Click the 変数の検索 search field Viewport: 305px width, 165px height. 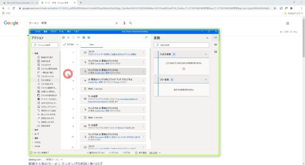tap(181, 45)
